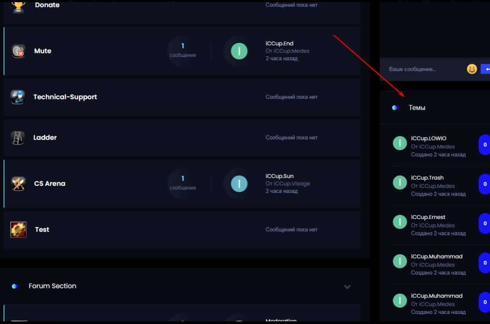Click blue avatar in CS Arena row
Screen dimensions: 490x324
pyautogui.click(x=239, y=184)
